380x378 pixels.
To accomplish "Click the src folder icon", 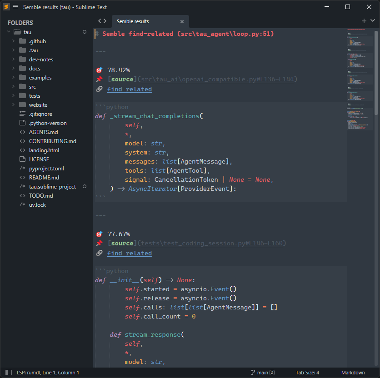I will 23,86.
